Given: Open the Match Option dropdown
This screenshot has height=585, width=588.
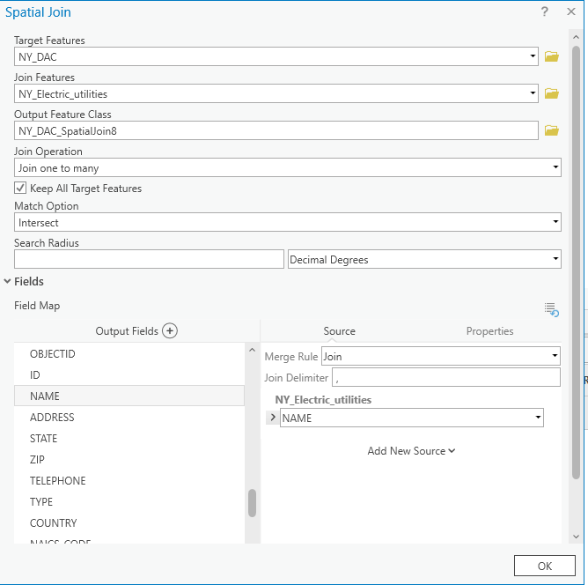Looking at the screenshot, I should click(555, 223).
